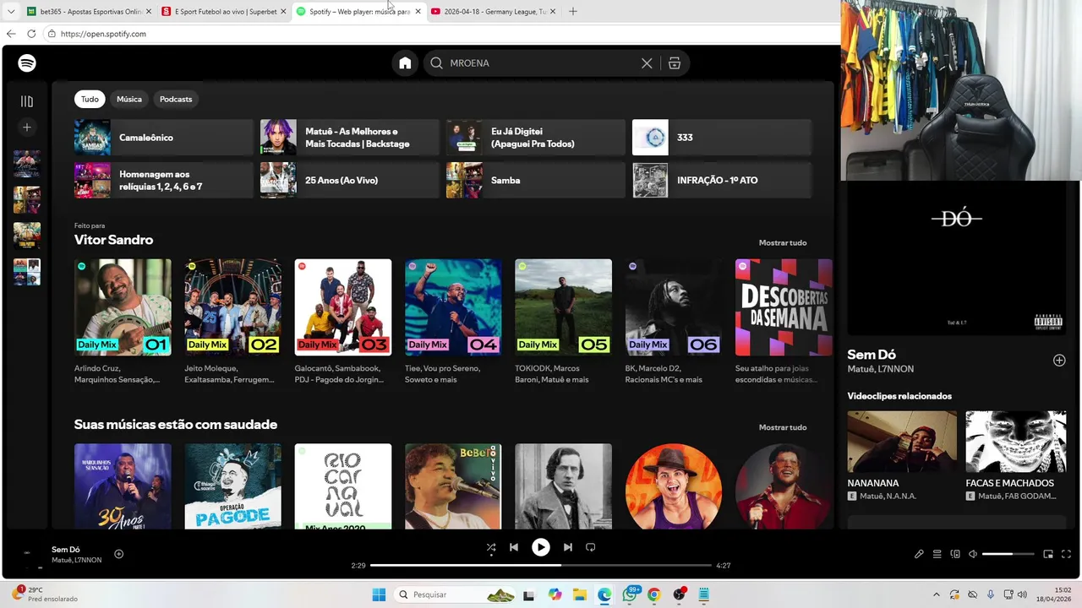
Task: Open the Camaleônico shortcut tile
Action: click(x=164, y=138)
